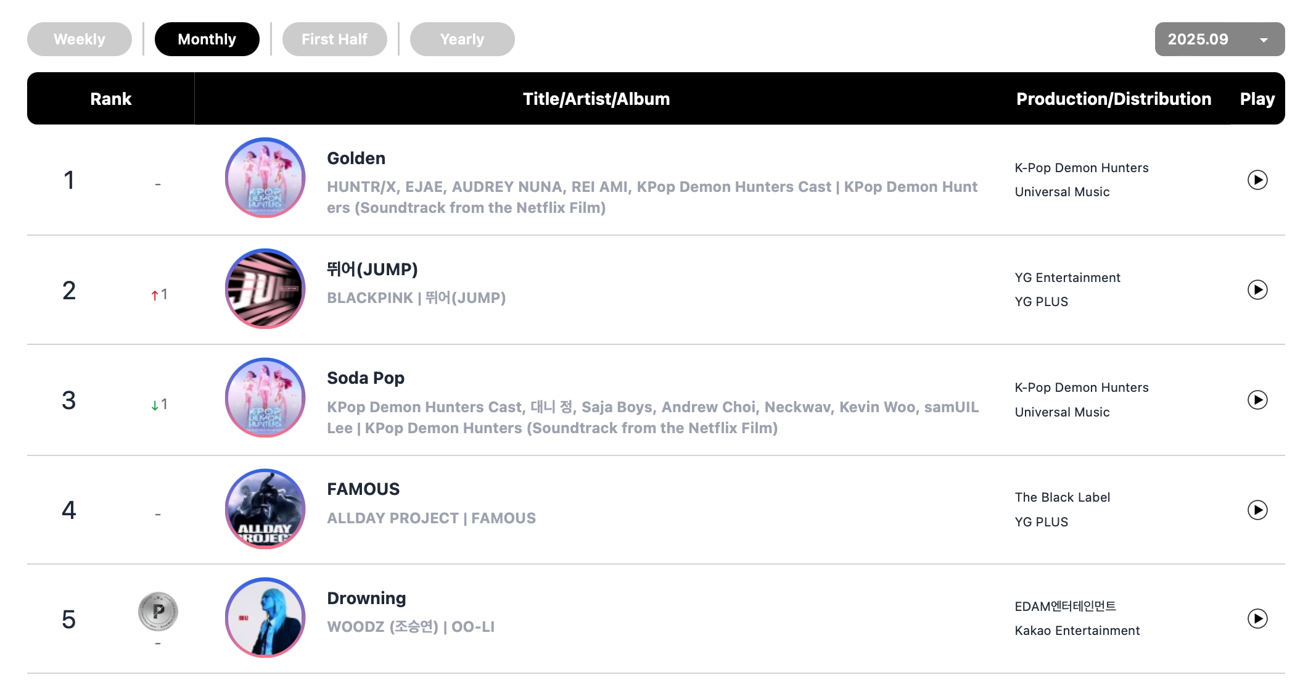This screenshot has height=680, width=1316.
Task: Switch to the Weekly chart tab
Action: [80, 39]
